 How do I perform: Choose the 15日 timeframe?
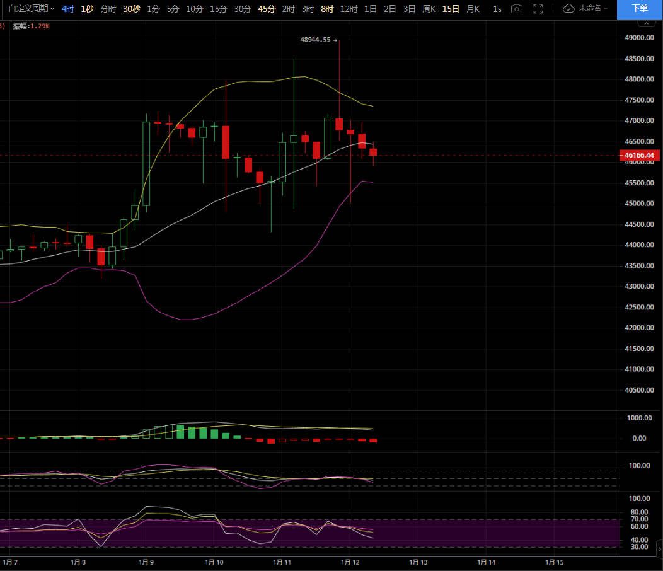[451, 9]
